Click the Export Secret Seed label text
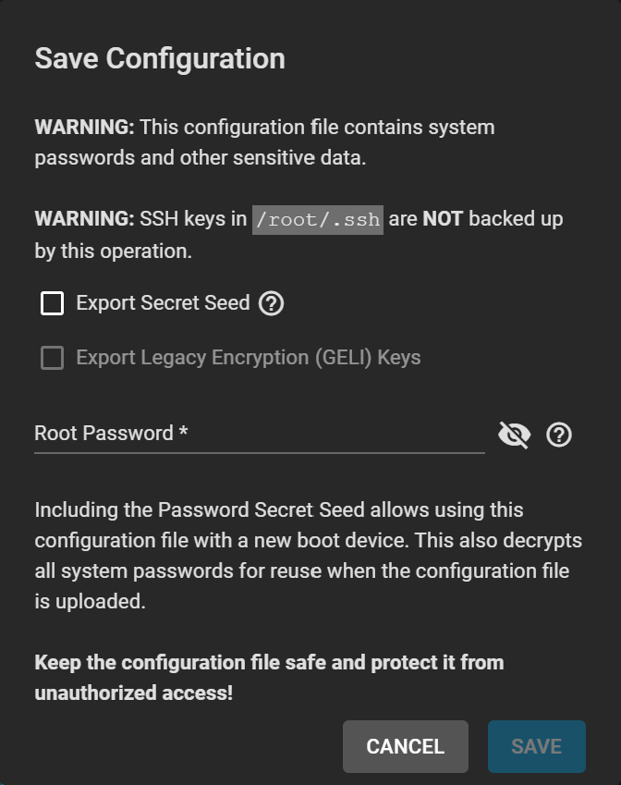The width and height of the screenshot is (621, 785). 163,303
